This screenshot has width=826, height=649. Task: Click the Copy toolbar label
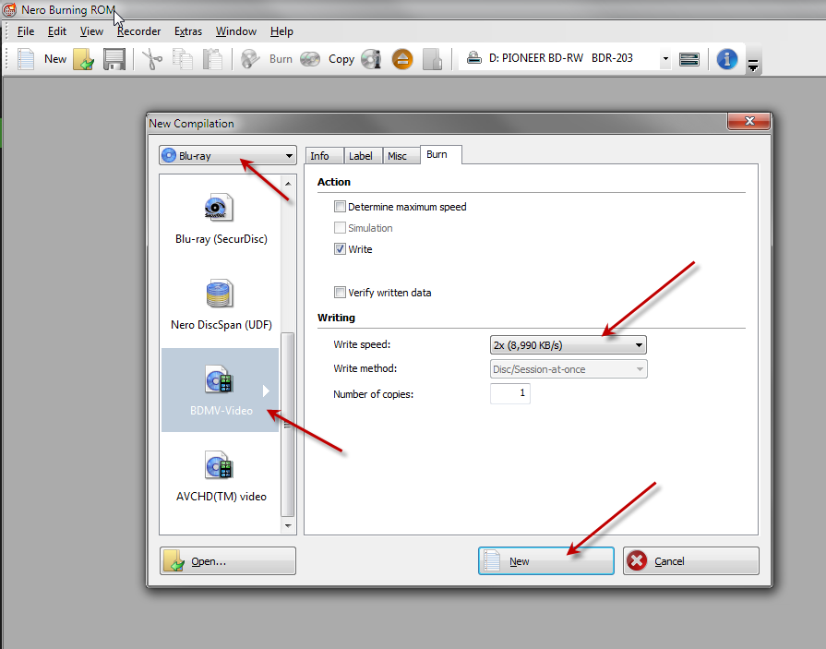(x=341, y=59)
